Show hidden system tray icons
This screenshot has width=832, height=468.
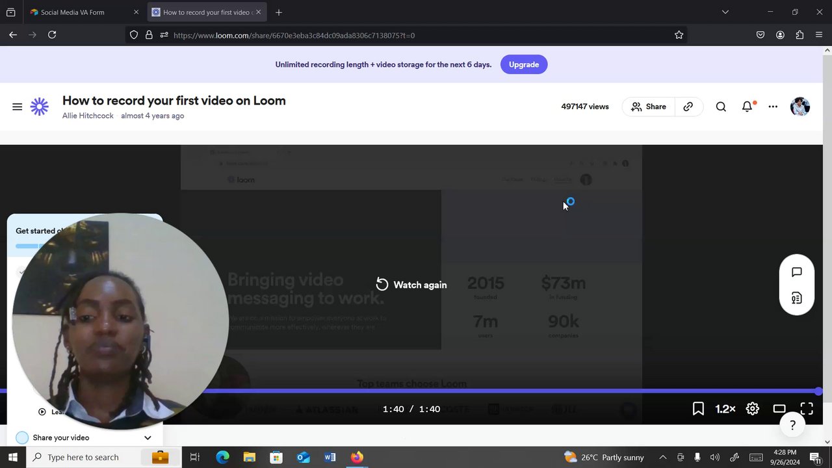coord(662,457)
